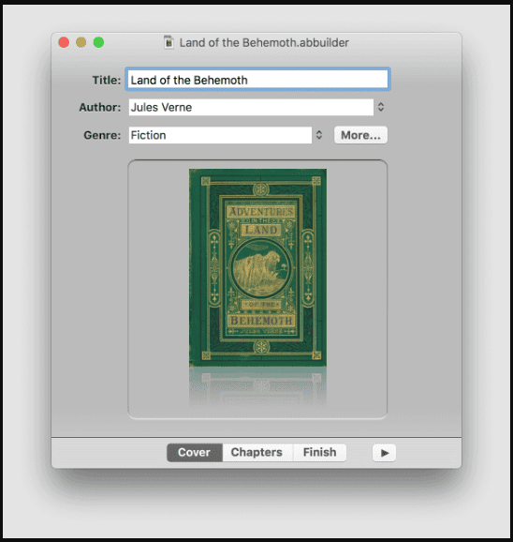Click the Genre: label
Viewport: 513px width, 542px height.
102,135
